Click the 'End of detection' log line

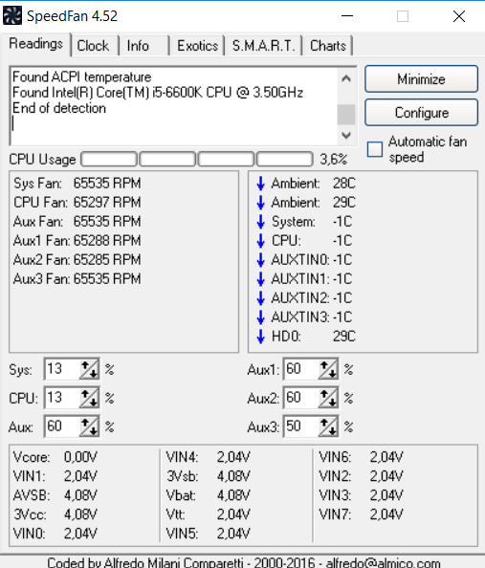pyautogui.click(x=59, y=108)
